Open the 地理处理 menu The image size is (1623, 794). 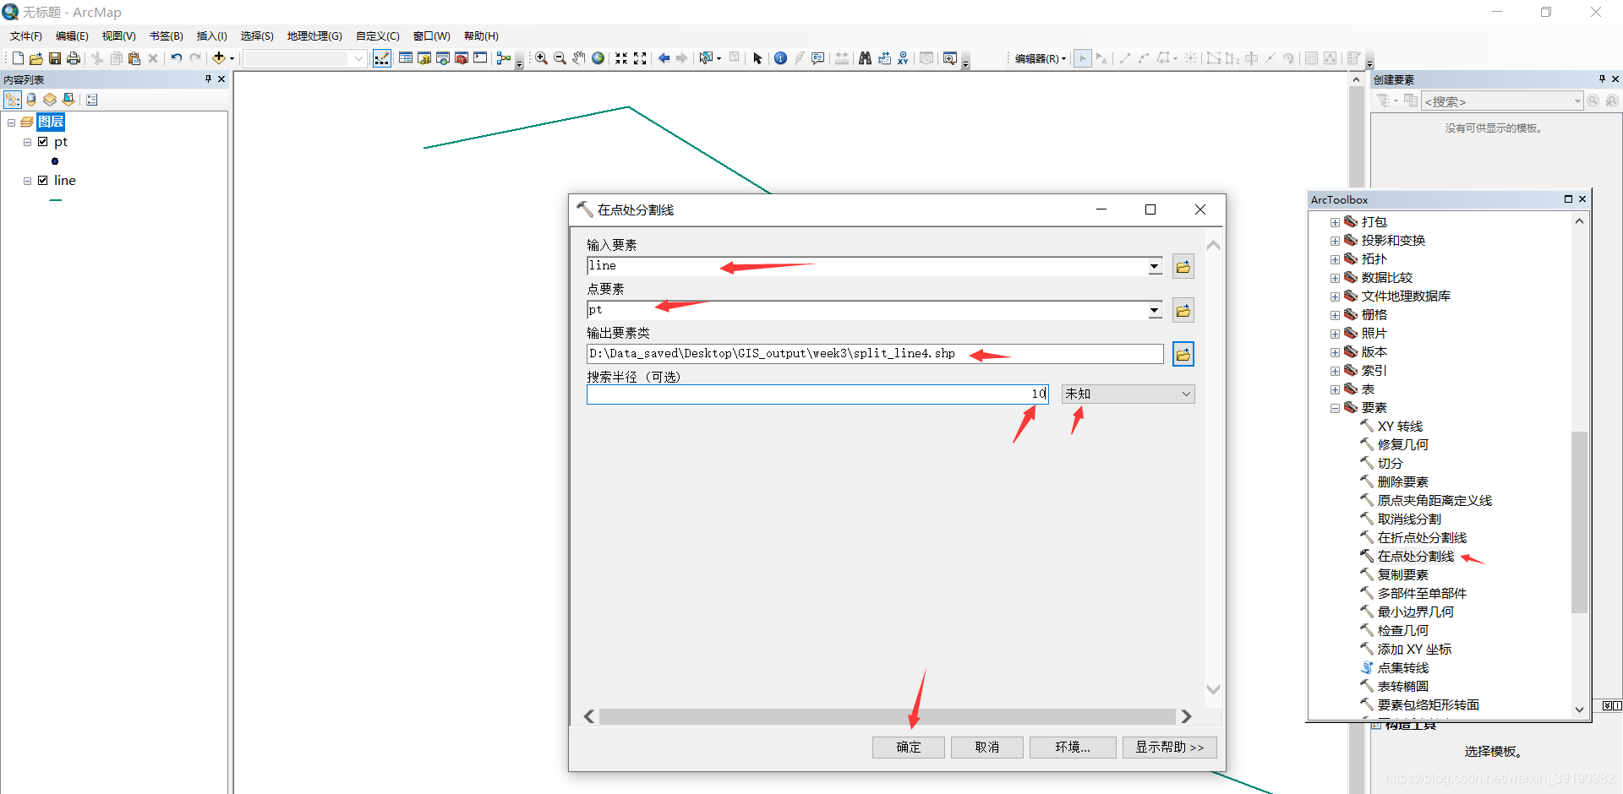coord(314,36)
